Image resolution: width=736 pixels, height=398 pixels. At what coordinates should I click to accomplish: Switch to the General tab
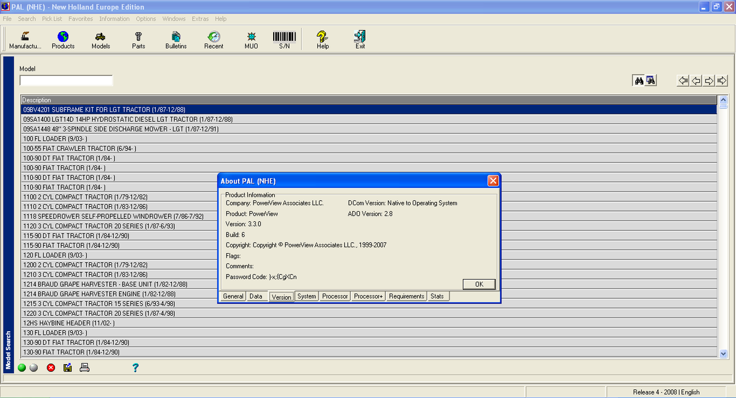pos(233,296)
